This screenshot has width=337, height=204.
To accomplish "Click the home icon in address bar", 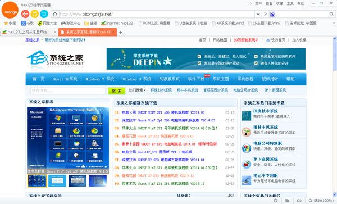I will [x=55, y=14].
